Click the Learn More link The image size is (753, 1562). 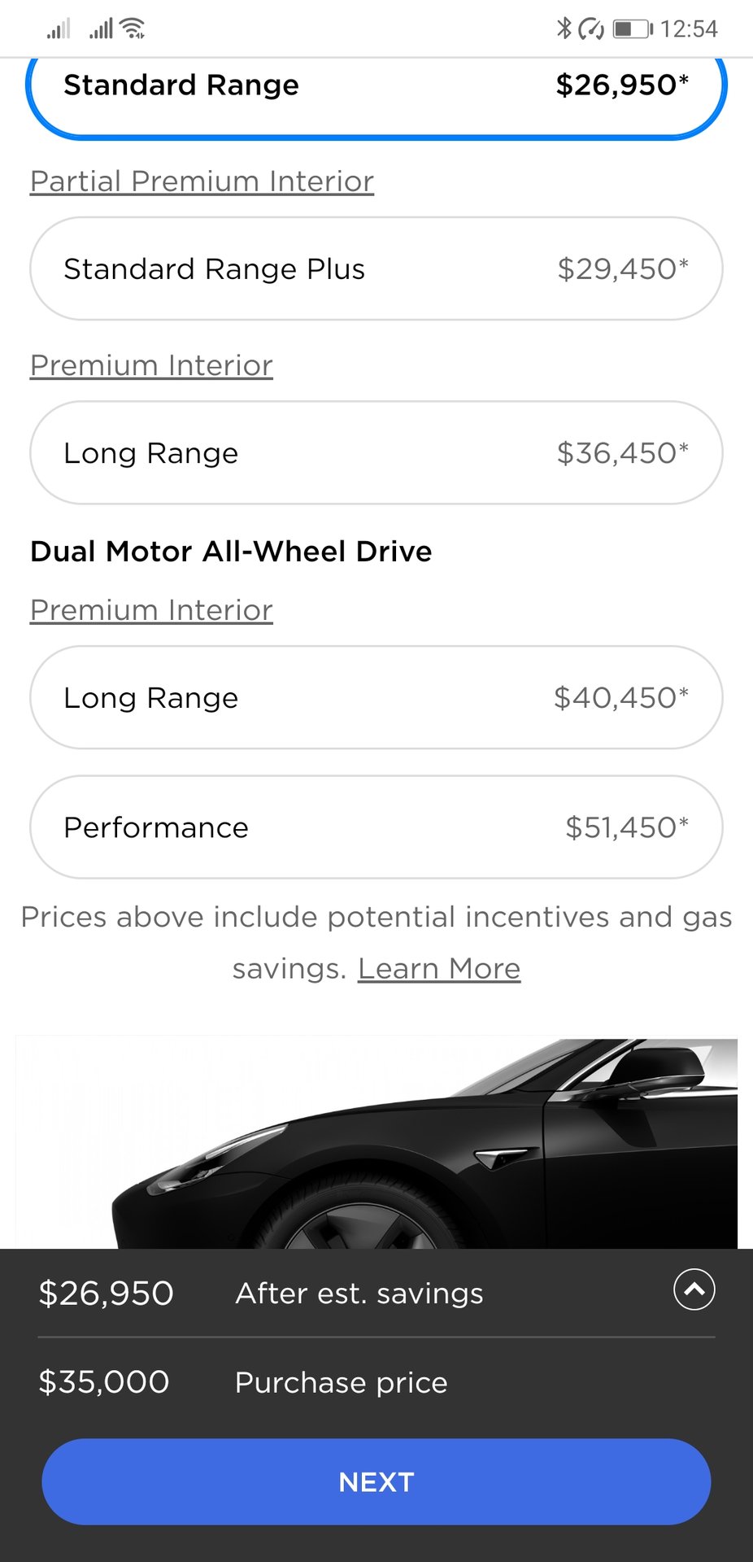[x=439, y=968]
